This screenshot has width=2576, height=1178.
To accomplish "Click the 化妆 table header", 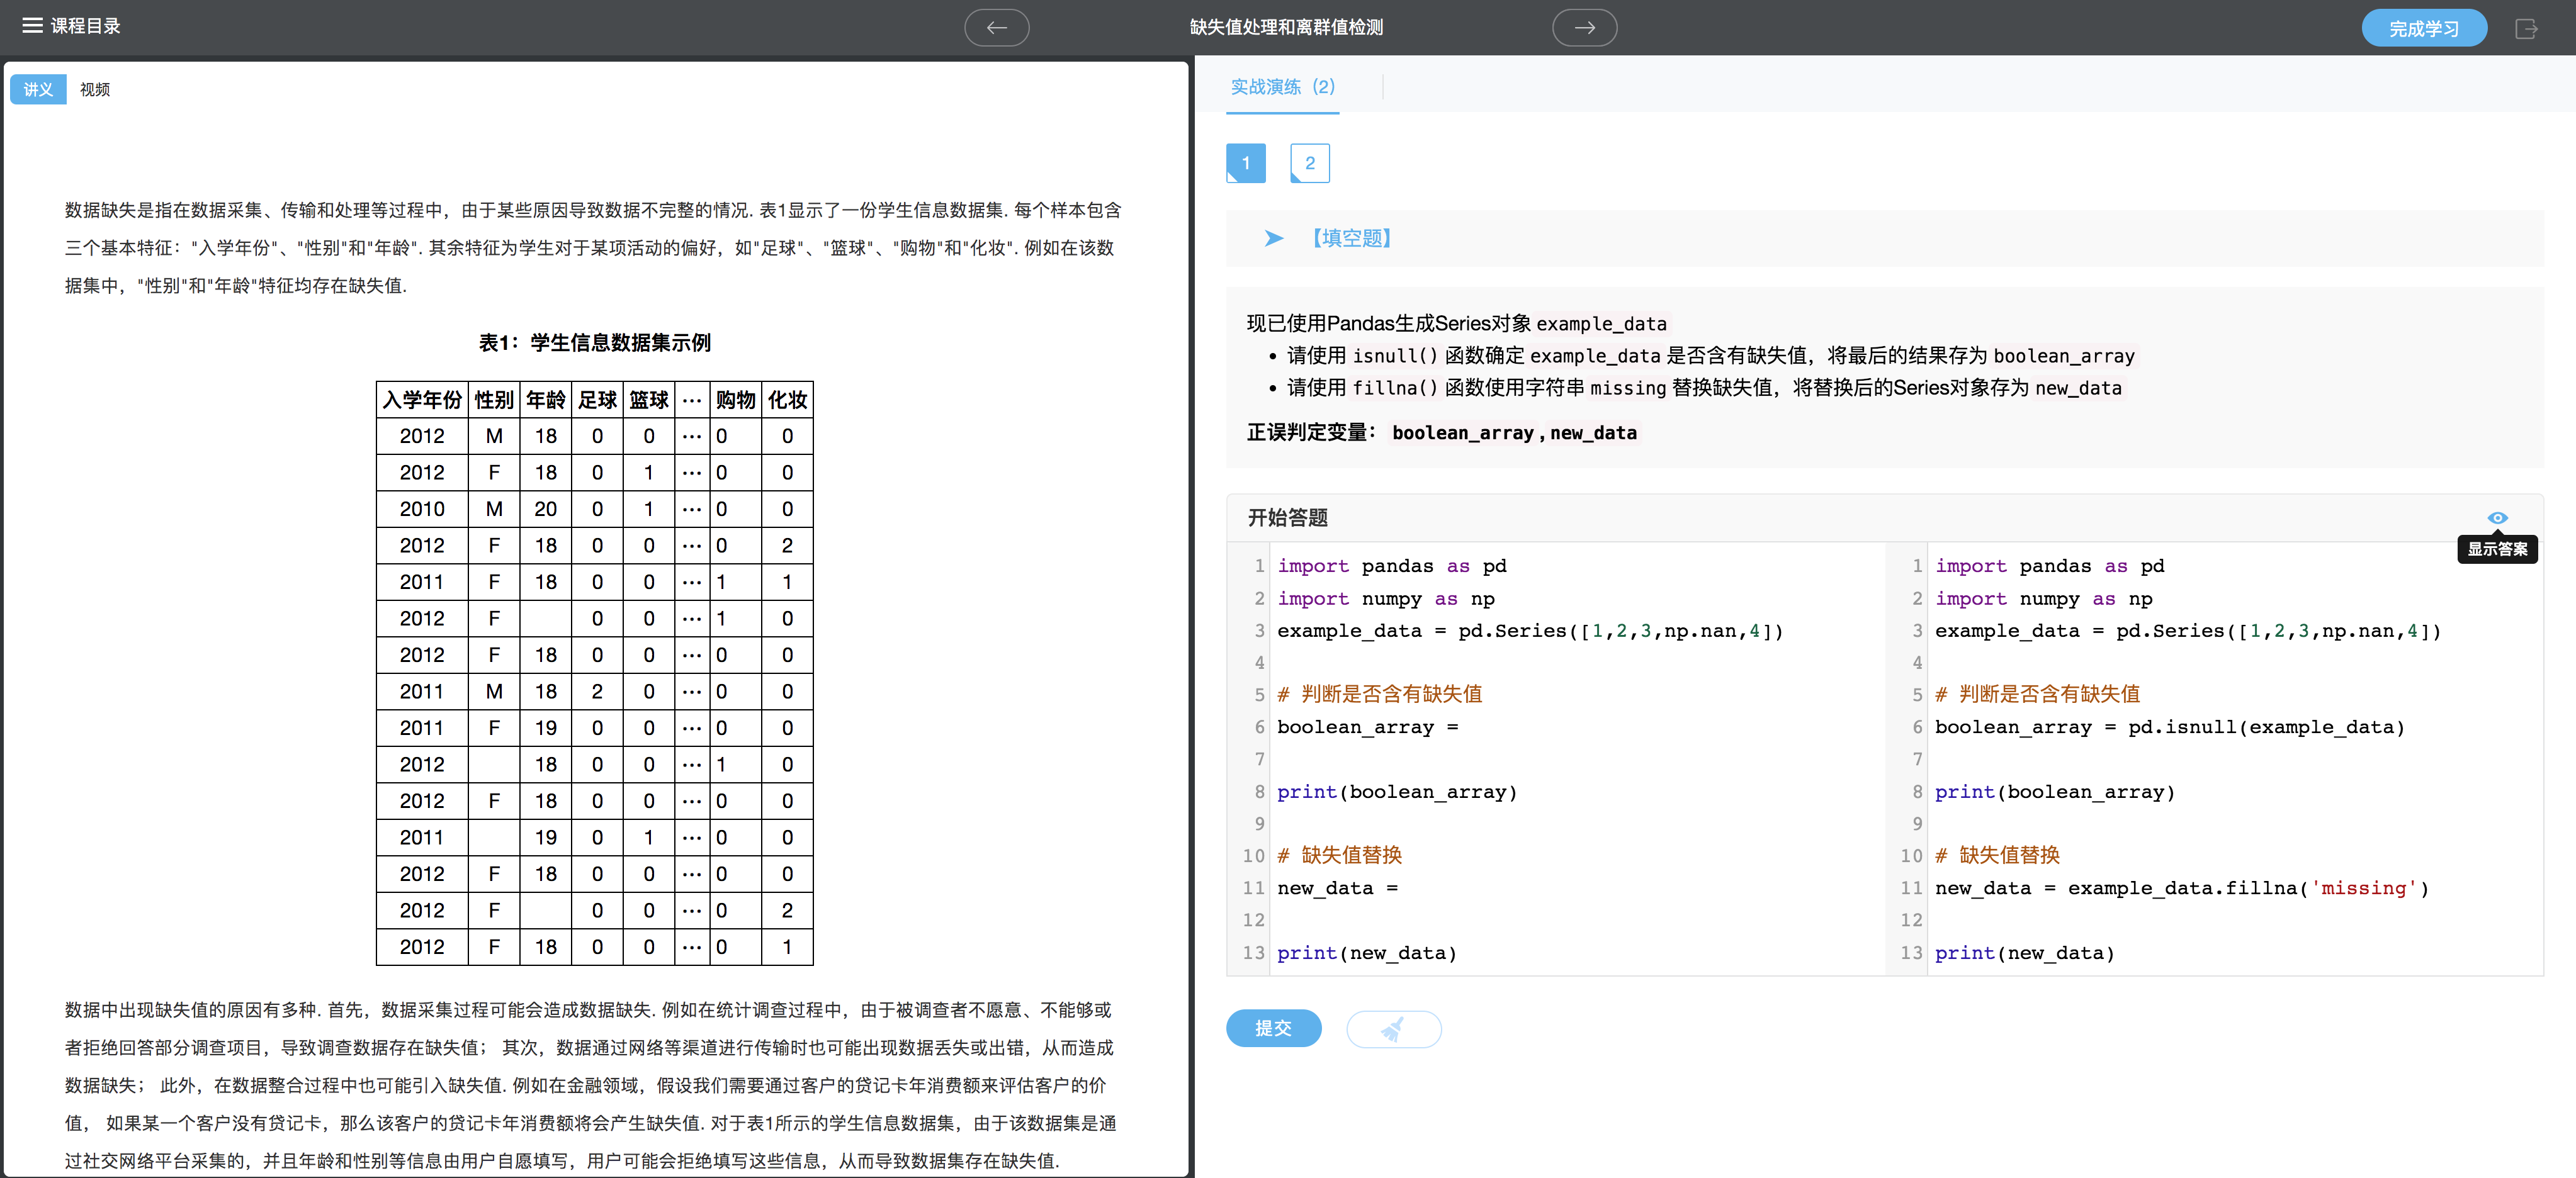I will tap(788, 400).
